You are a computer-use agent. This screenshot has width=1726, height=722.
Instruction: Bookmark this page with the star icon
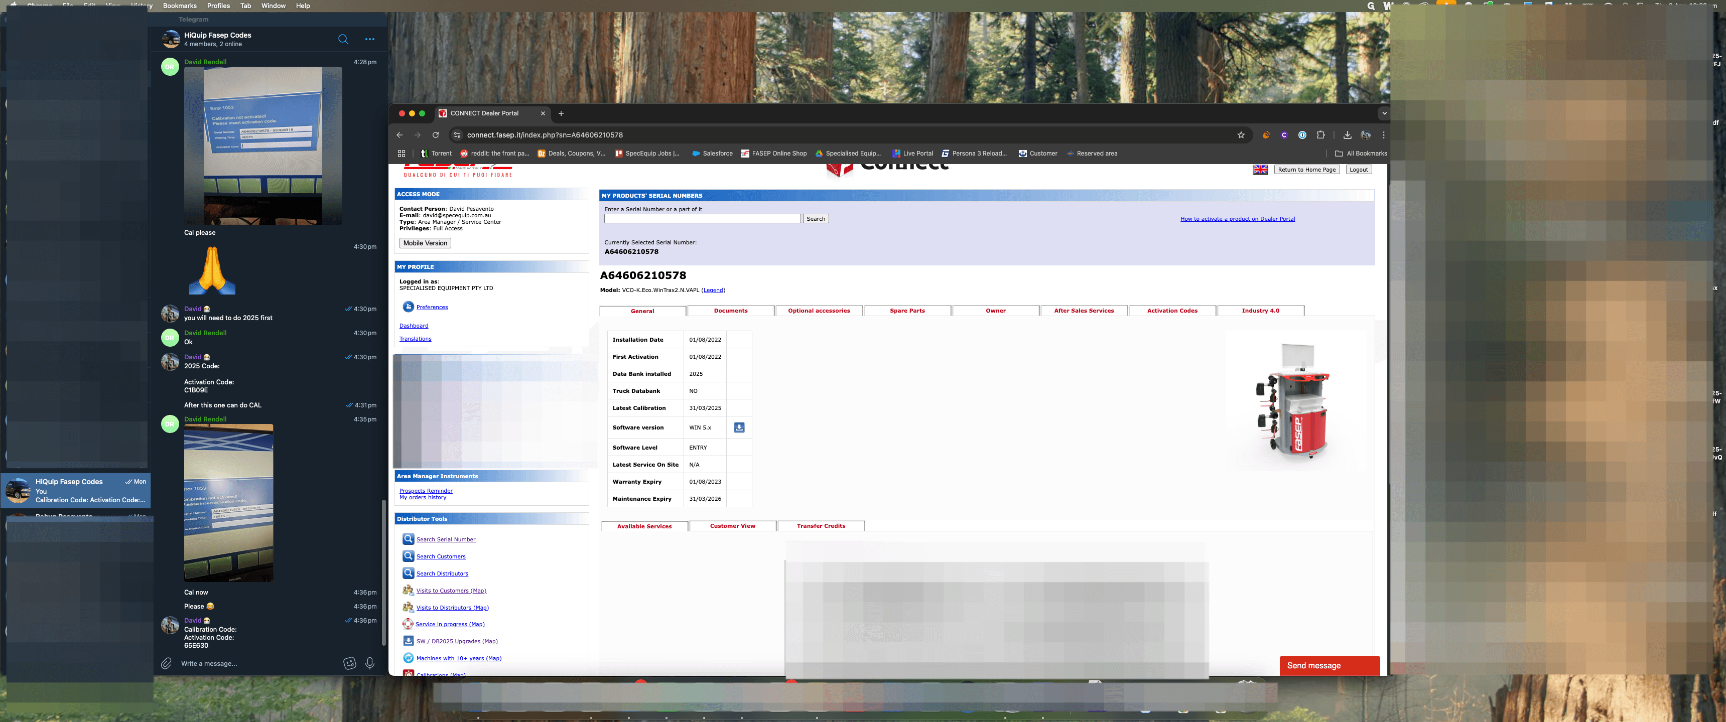tap(1241, 134)
